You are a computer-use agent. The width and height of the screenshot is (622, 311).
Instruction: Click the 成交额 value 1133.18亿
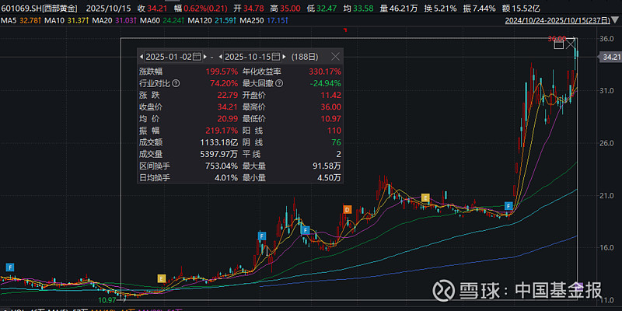click(x=220, y=142)
